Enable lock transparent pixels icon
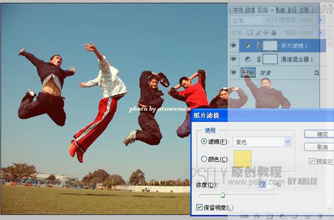The image size is (334, 220). (249, 33)
